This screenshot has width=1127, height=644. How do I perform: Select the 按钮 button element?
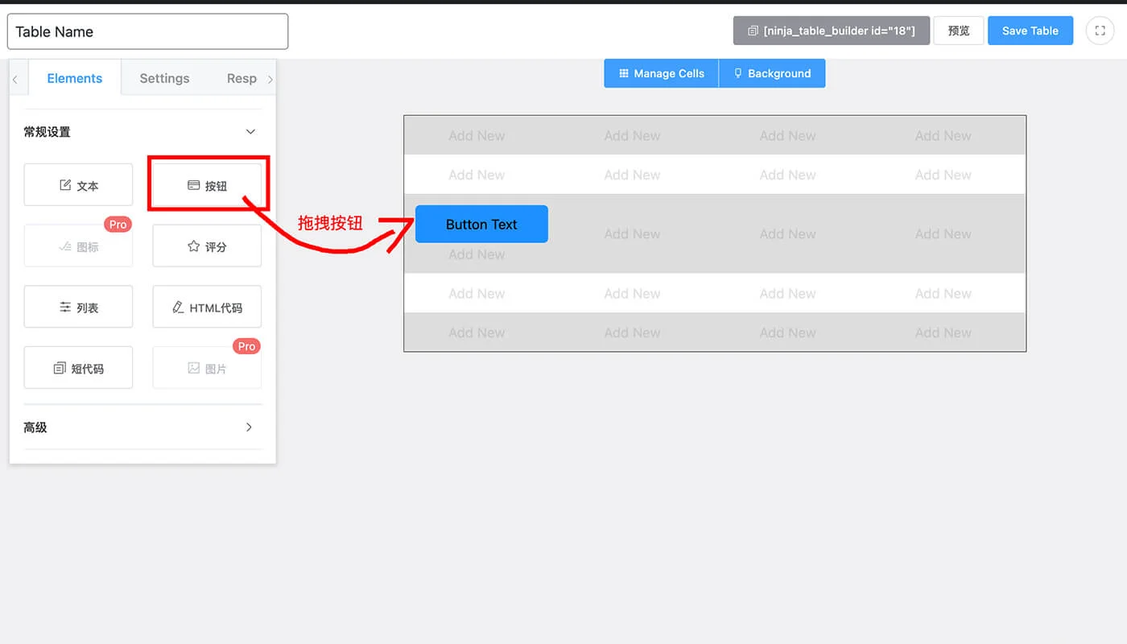(x=207, y=185)
